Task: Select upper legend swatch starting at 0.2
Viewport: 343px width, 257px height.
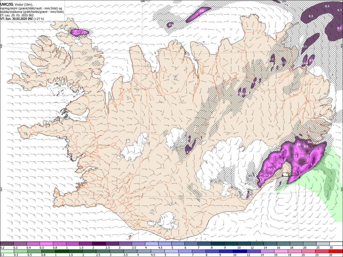Action: 7,244
